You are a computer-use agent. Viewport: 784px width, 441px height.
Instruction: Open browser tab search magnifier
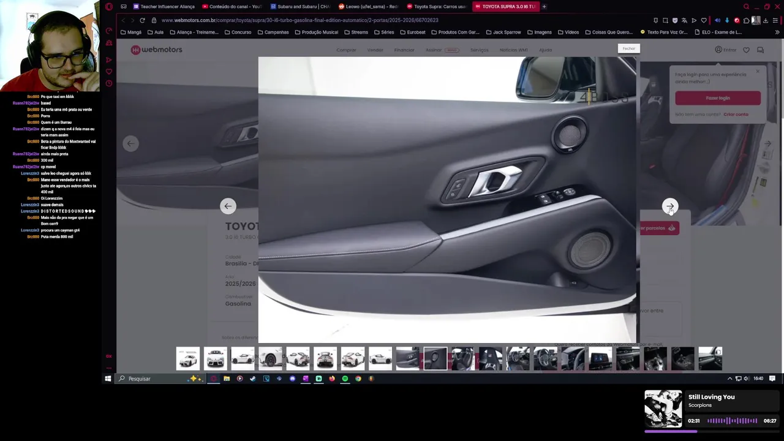point(746,7)
